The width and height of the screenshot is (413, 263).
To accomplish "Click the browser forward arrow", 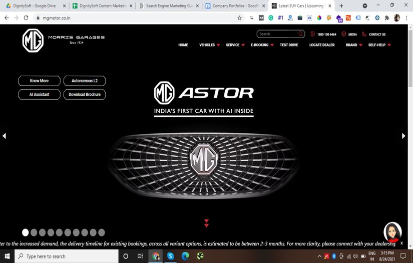I will (17, 18).
